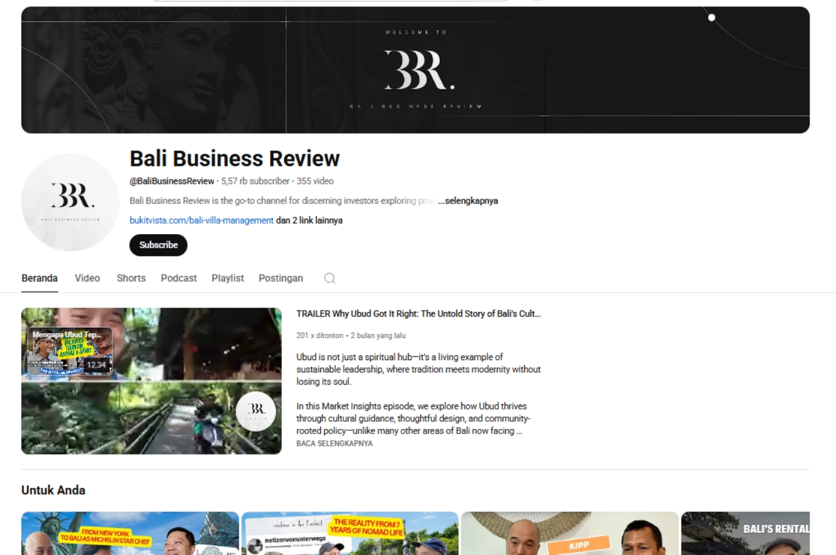Open the Ubud trailer video title
The width and height of the screenshot is (836, 555).
(x=419, y=314)
